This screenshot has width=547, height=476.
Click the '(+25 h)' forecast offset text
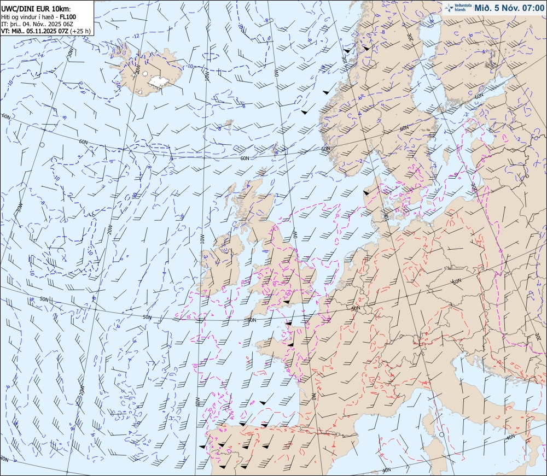(x=80, y=31)
